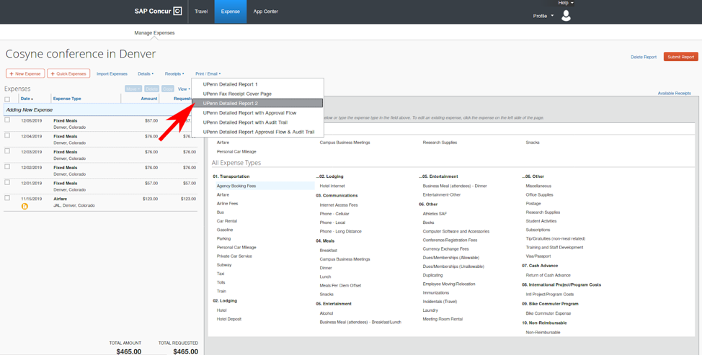702x355 pixels.
Task: Sort by the Amount column header
Action: click(x=149, y=99)
